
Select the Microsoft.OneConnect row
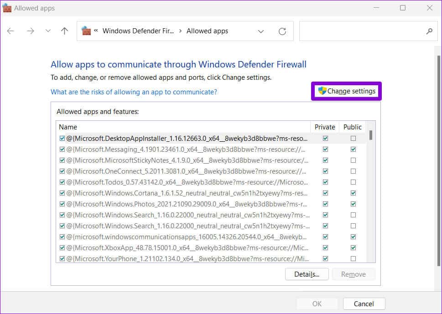pos(211,171)
